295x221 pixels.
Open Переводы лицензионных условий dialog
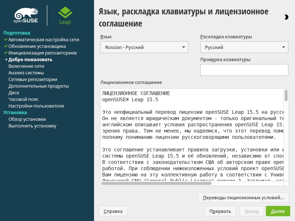243,197
